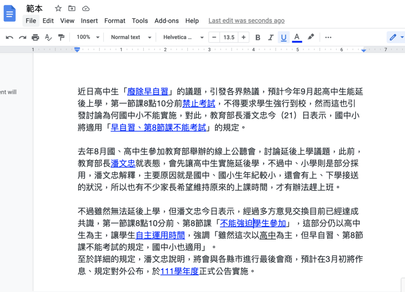Open 'Last edit was seconds ago' history

click(x=246, y=21)
